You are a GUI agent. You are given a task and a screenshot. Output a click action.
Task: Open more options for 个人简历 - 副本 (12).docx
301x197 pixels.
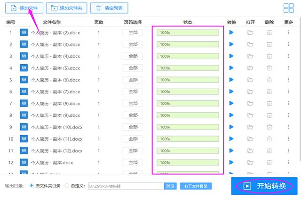[x=288, y=151]
